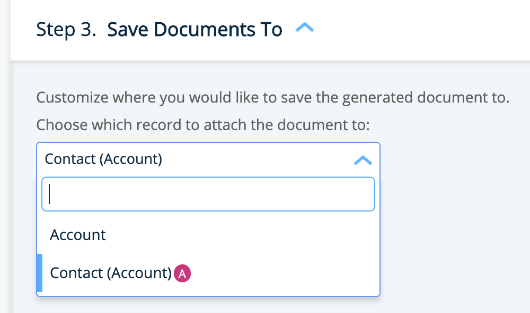This screenshot has height=313, width=530.
Task: Click the Step 3. label text
Action: click(x=66, y=29)
